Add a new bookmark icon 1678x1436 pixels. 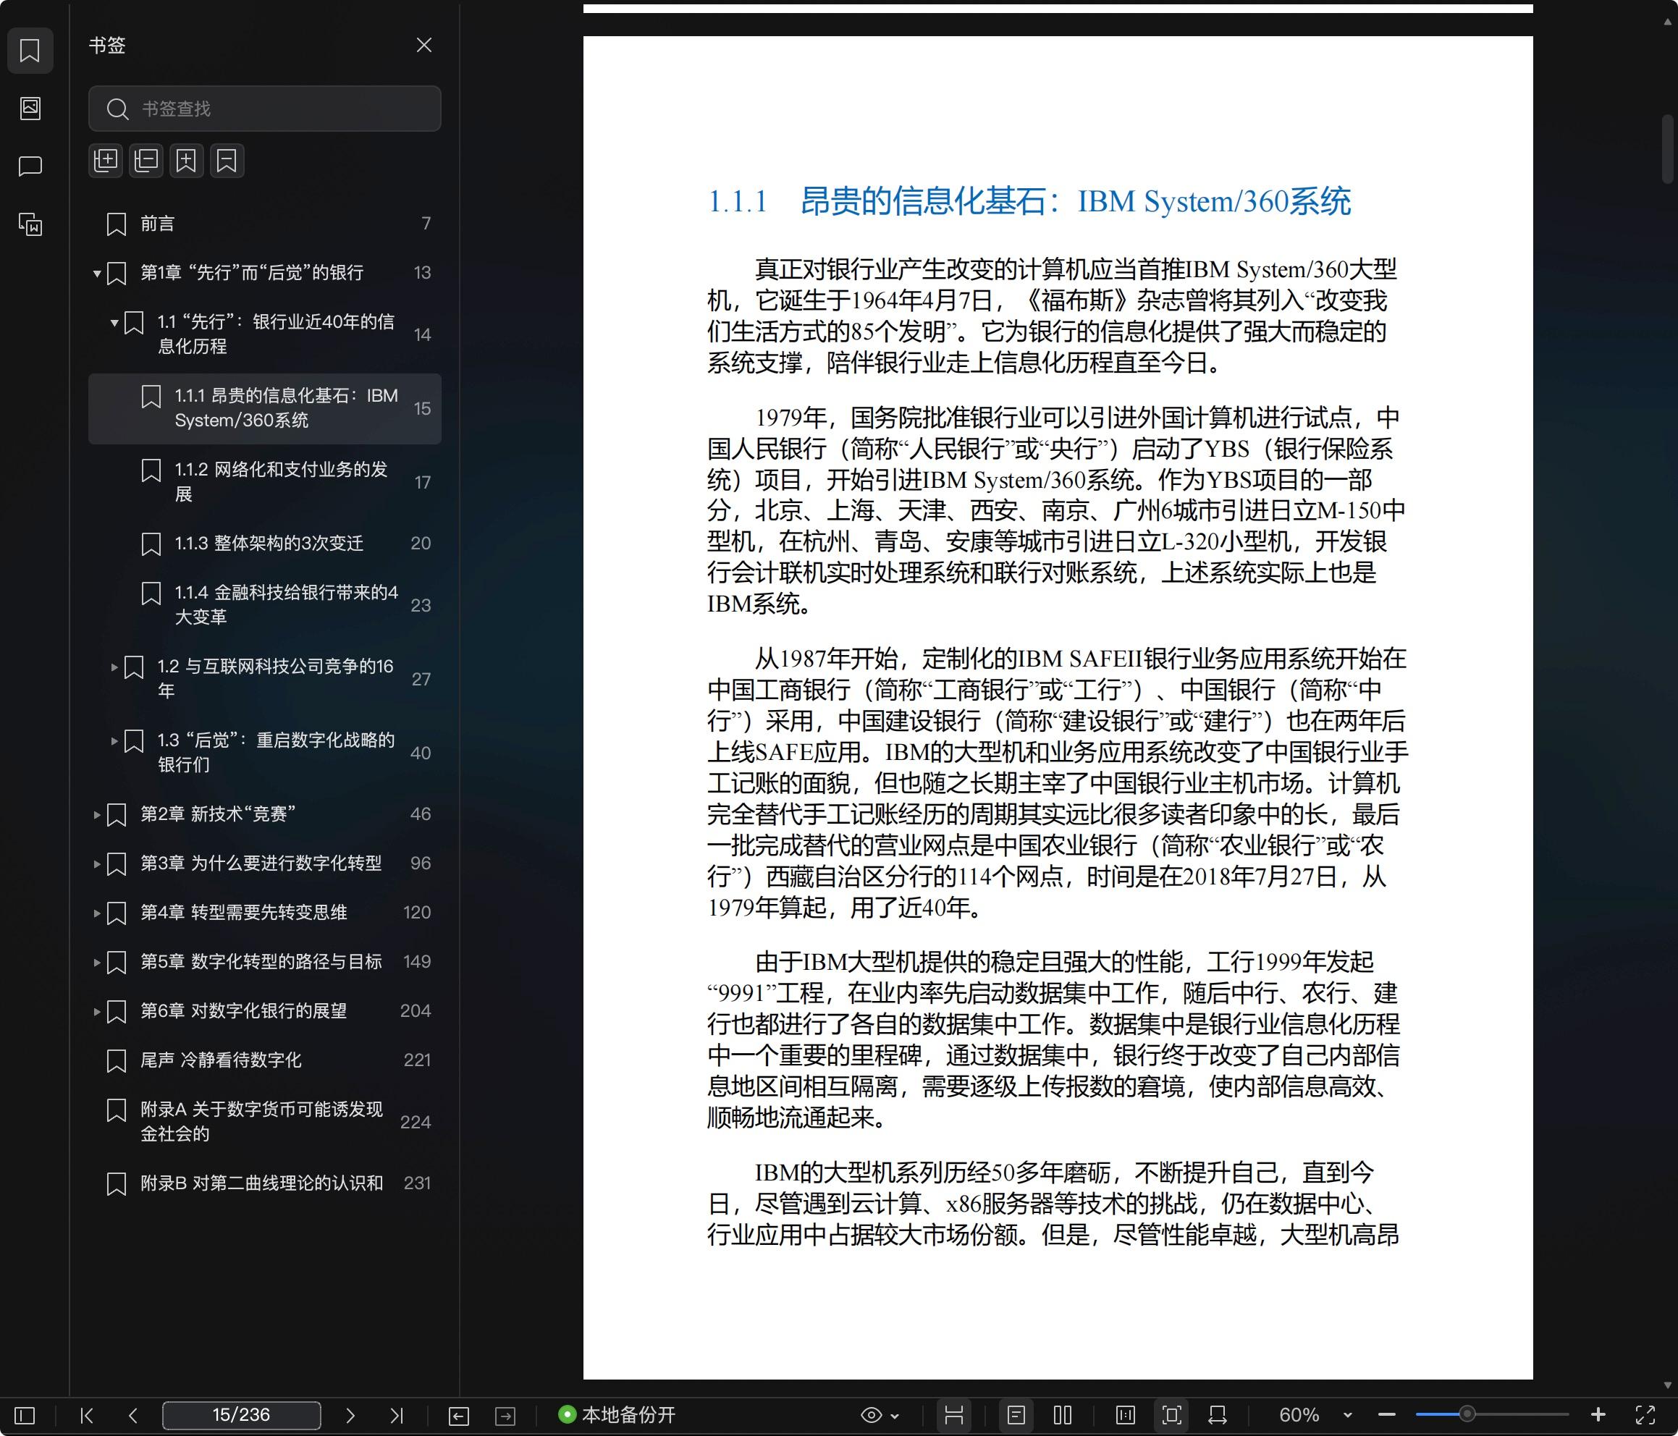tap(186, 161)
